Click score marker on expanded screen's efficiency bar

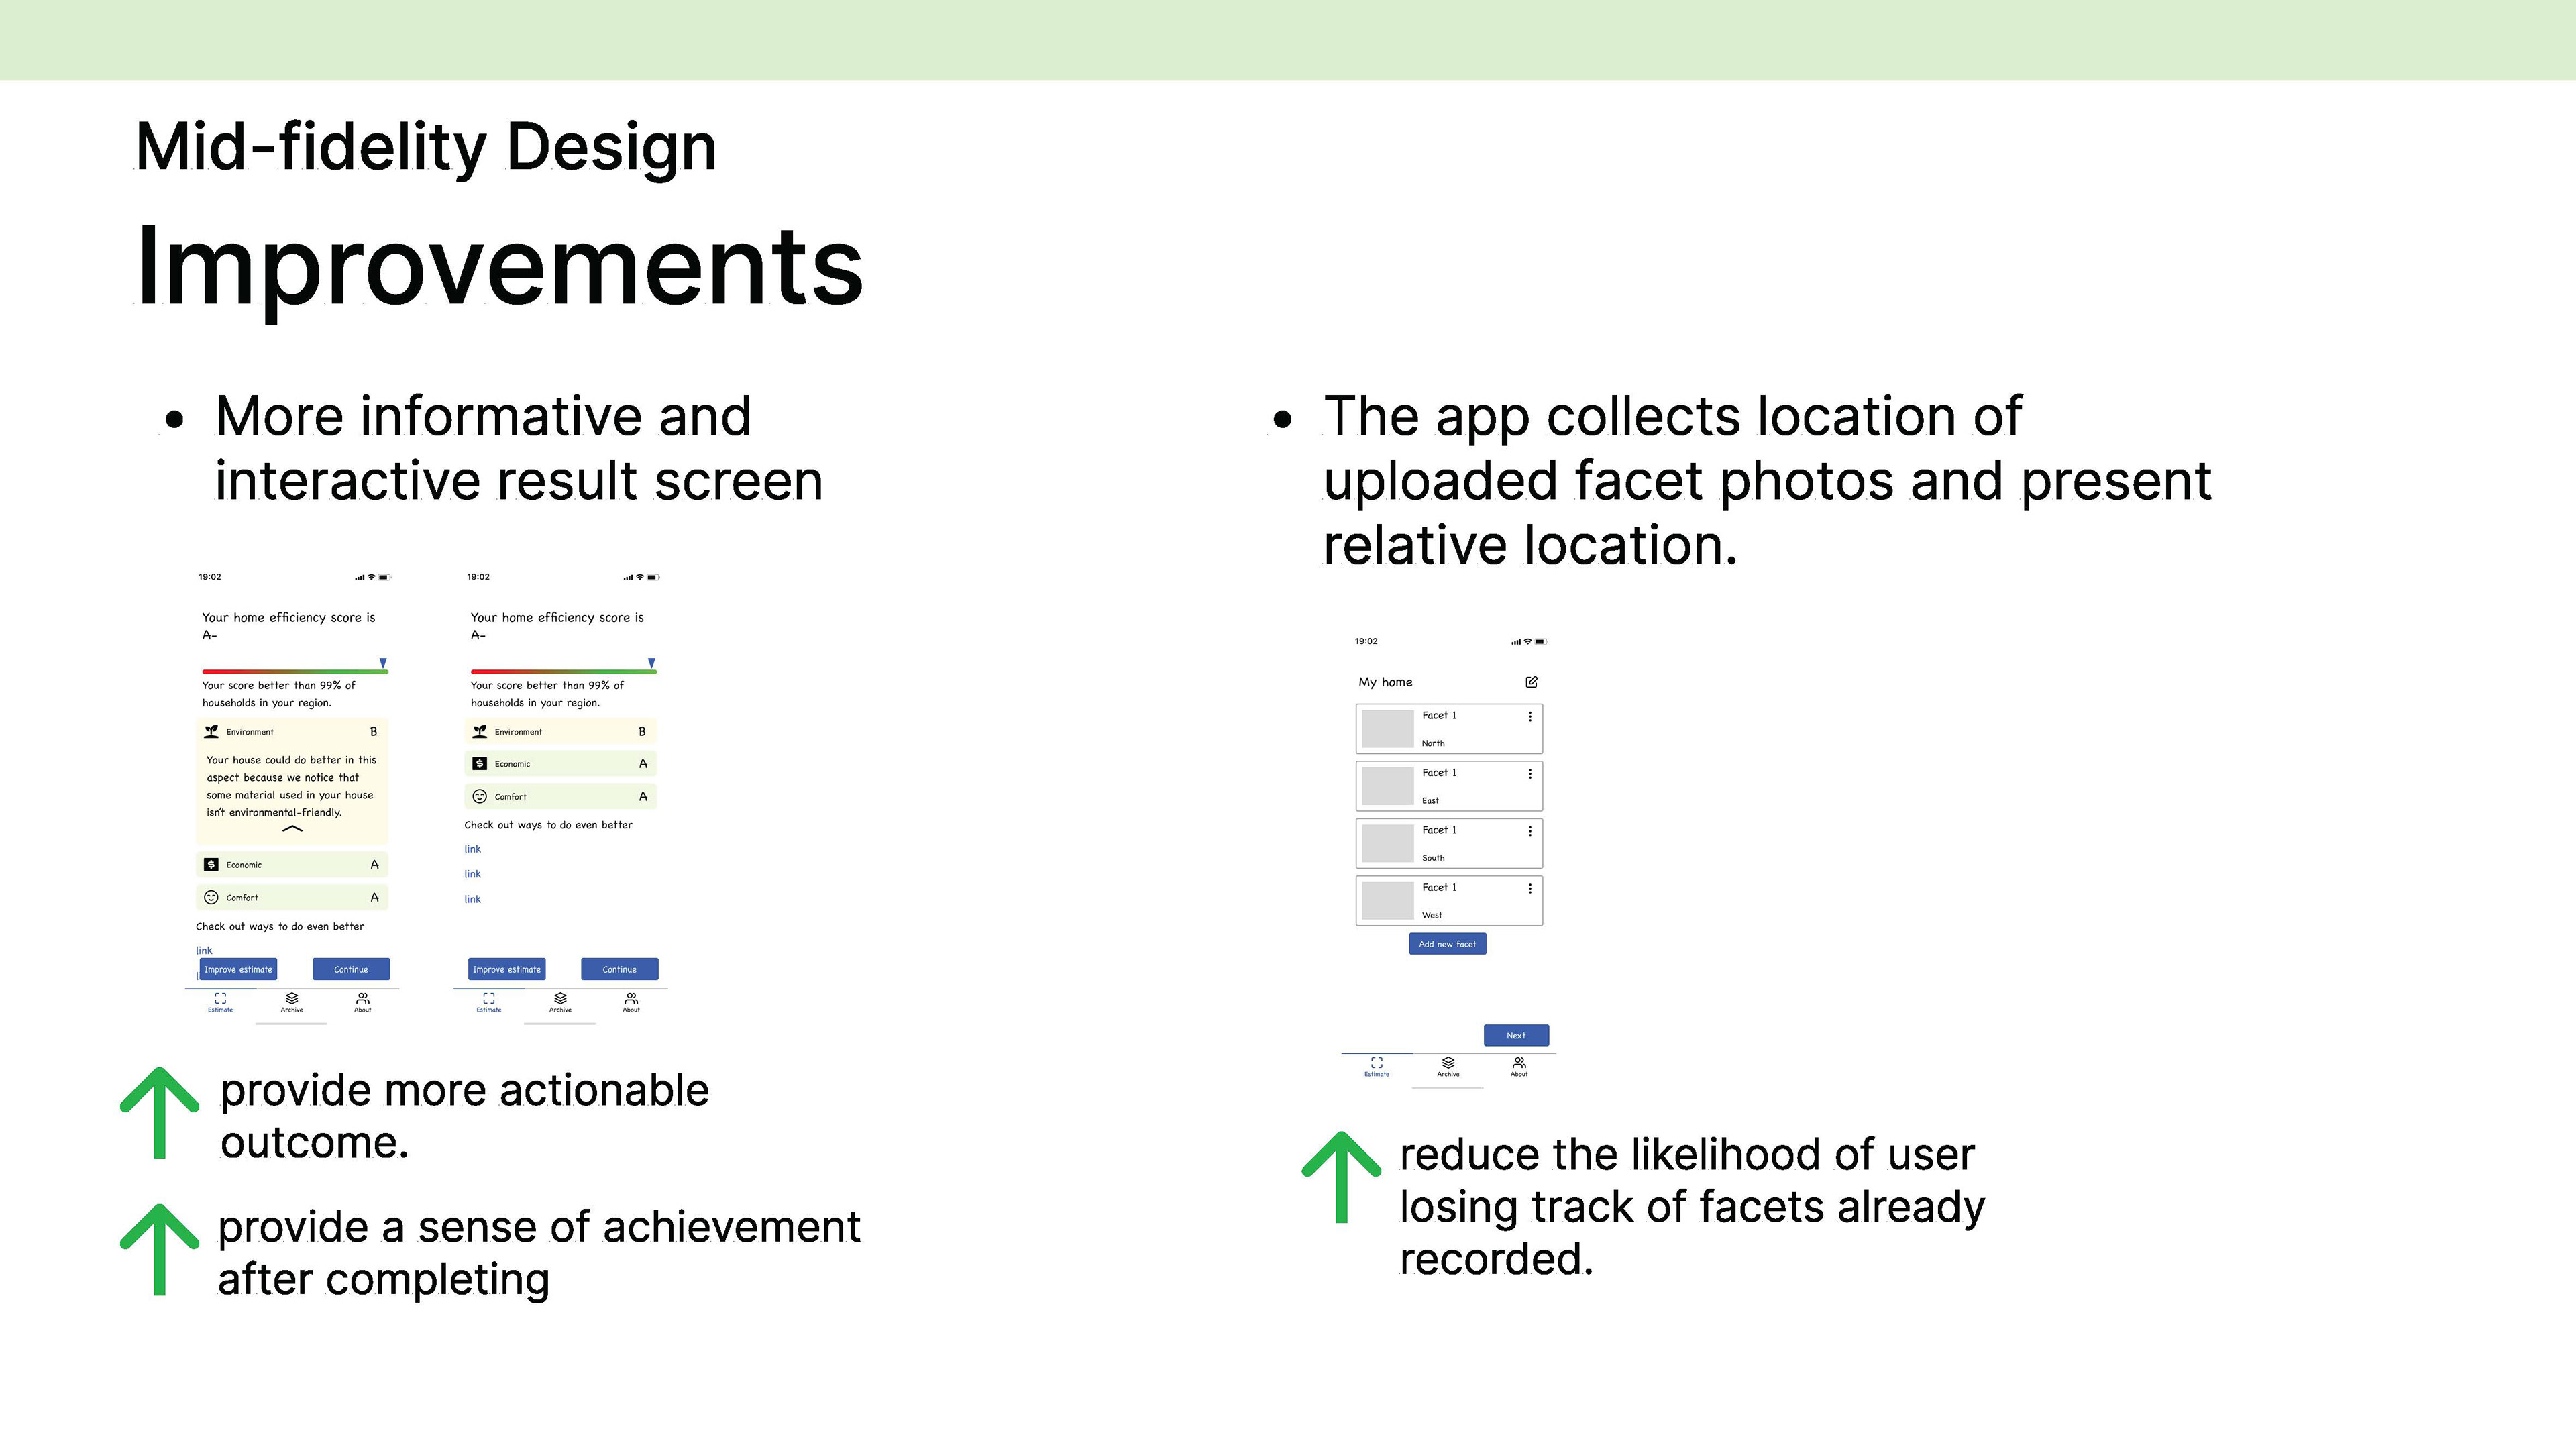383,663
